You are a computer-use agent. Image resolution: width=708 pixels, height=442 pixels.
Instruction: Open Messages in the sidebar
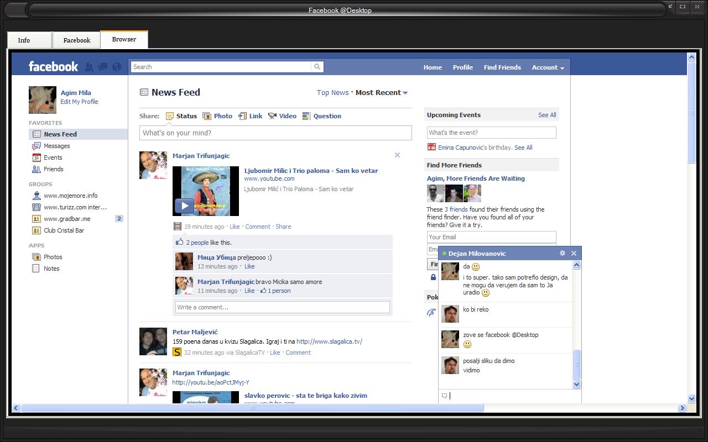[57, 146]
